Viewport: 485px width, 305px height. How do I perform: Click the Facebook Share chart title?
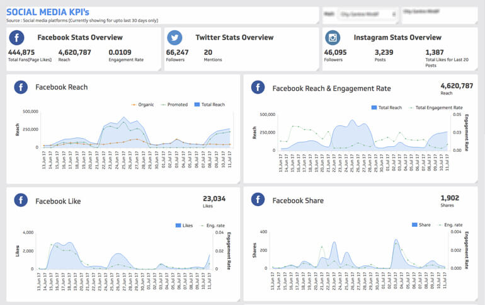[298, 201]
